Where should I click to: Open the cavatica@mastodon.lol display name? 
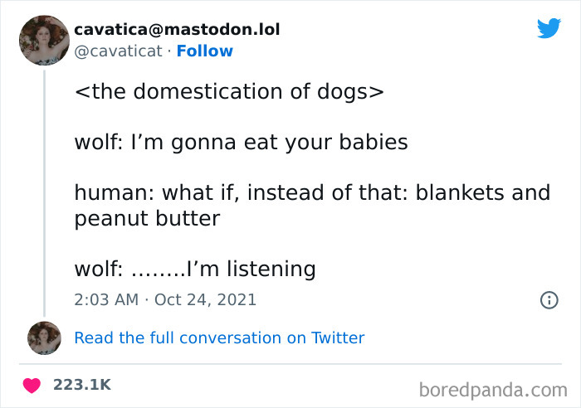[x=177, y=30]
